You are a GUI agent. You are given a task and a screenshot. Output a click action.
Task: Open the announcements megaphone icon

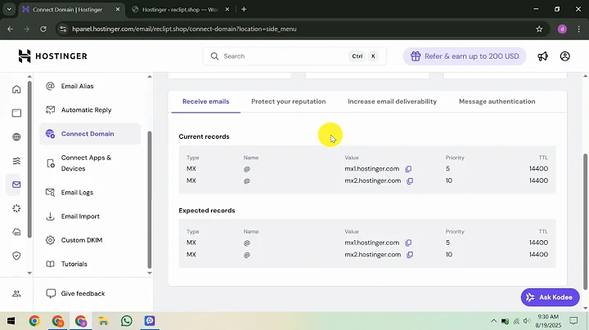pos(543,56)
